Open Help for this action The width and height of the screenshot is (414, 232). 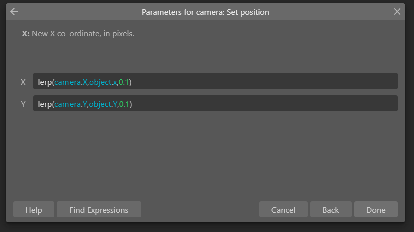34,209
